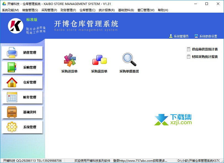Click the 系统管理员 user label
This screenshot has height=163, width=224.
point(181,36)
